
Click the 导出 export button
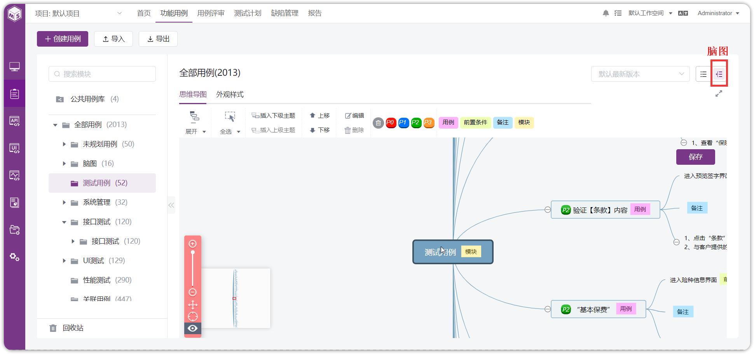coord(158,39)
